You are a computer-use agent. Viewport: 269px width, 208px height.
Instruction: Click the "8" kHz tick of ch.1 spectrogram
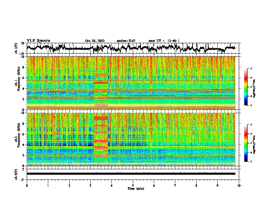(x=23, y=67)
